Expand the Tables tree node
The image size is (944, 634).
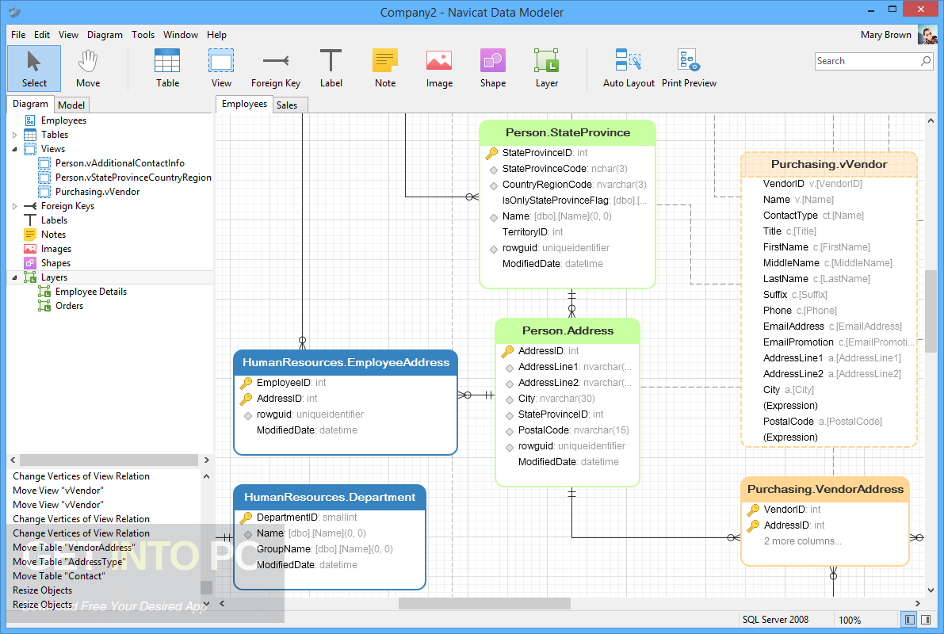pos(15,135)
